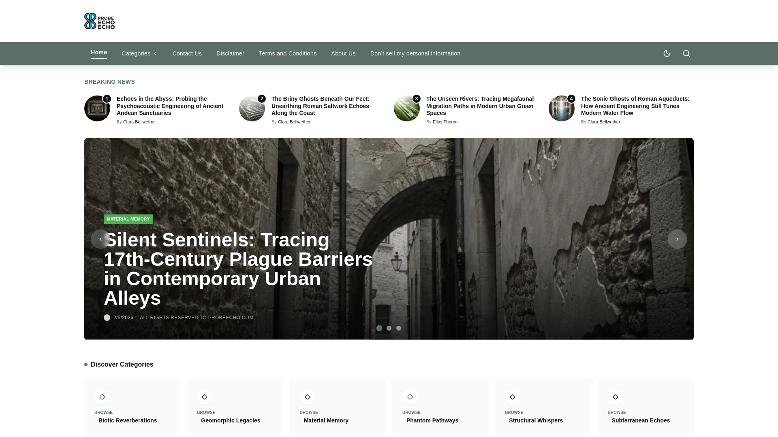Select first slider dot
This screenshot has width=778, height=437.
[x=379, y=328]
